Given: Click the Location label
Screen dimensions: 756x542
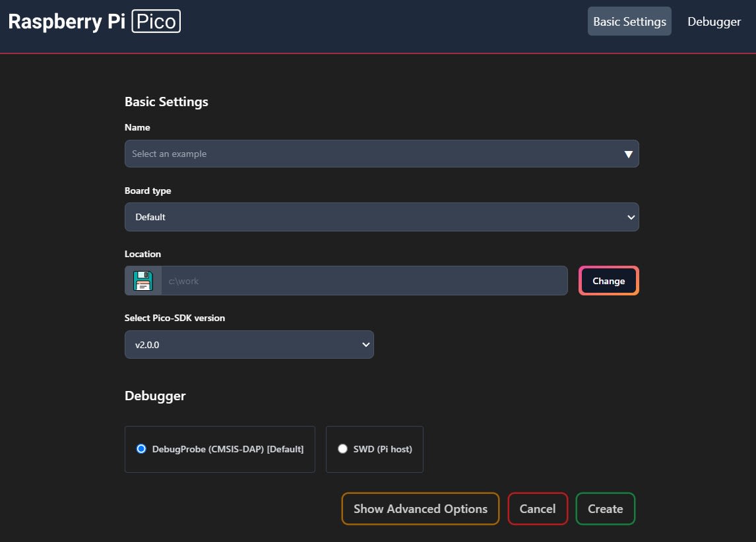Looking at the screenshot, I should point(142,254).
